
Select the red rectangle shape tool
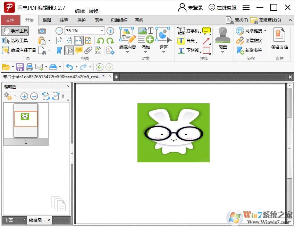tap(206, 50)
